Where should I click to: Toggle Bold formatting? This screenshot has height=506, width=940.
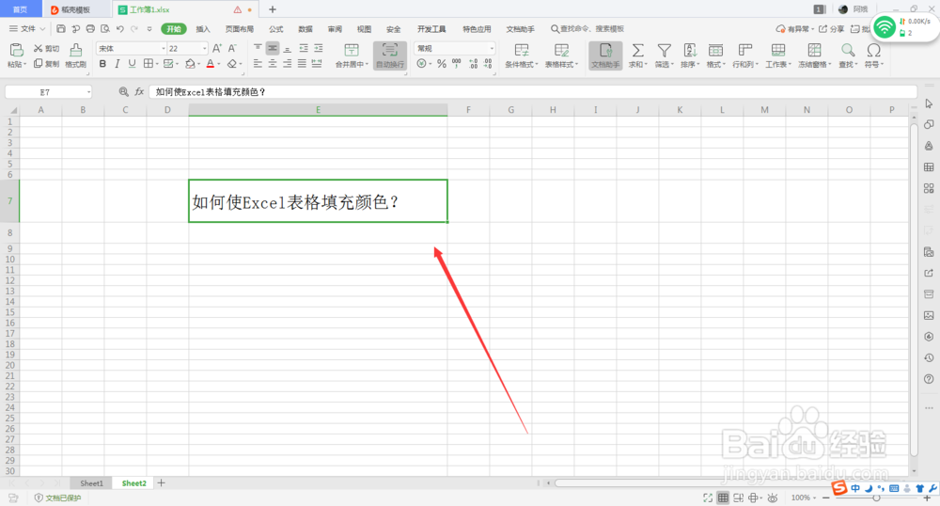click(102, 64)
